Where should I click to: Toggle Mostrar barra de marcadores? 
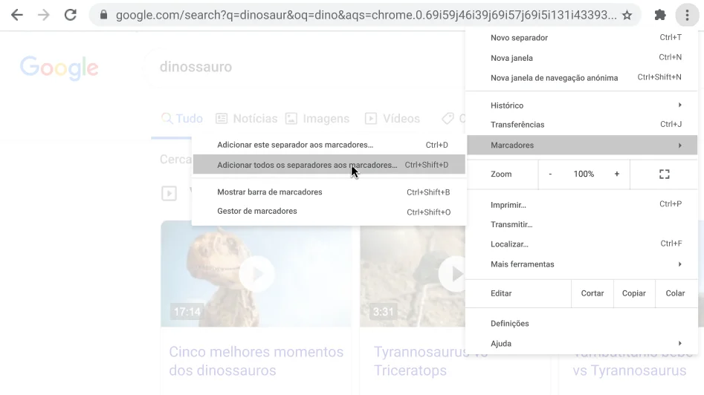coord(270,192)
